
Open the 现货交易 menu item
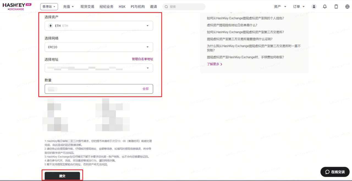pyautogui.click(x=87, y=7)
